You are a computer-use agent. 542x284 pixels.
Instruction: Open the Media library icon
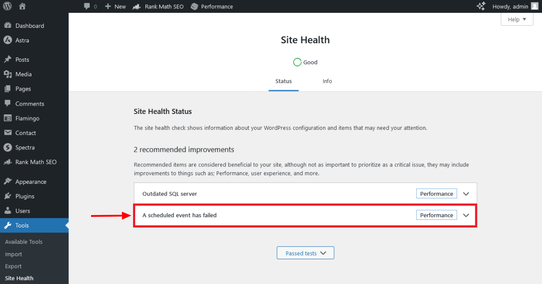click(8, 74)
